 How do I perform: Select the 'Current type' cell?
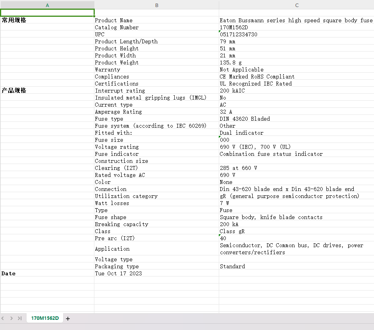tap(156, 105)
